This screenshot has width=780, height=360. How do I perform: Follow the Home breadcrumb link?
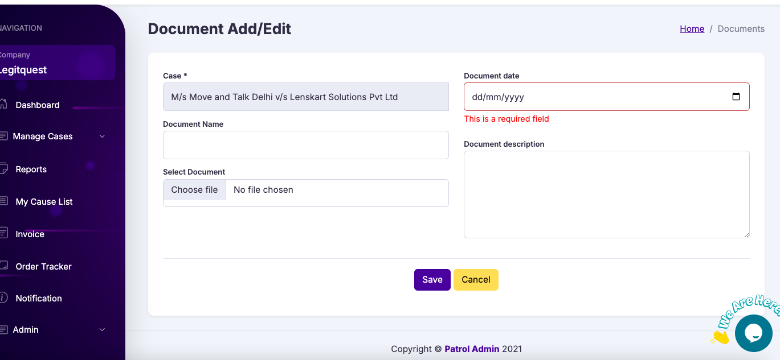(x=692, y=29)
